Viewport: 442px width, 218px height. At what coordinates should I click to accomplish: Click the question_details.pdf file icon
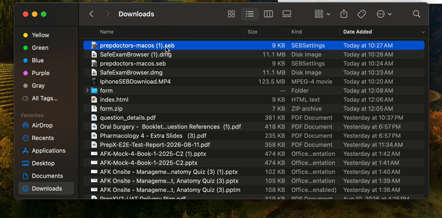click(94, 118)
